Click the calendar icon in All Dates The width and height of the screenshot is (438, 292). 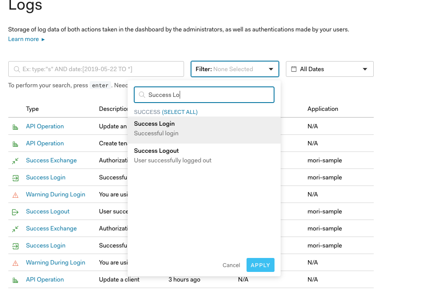pyautogui.click(x=294, y=69)
